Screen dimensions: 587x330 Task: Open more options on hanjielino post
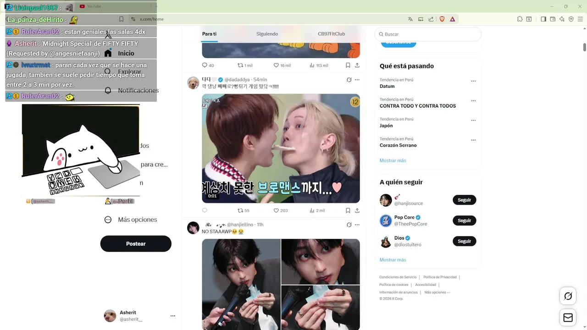[357, 225]
